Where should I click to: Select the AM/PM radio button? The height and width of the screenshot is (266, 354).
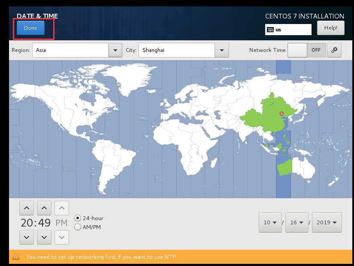[77, 227]
